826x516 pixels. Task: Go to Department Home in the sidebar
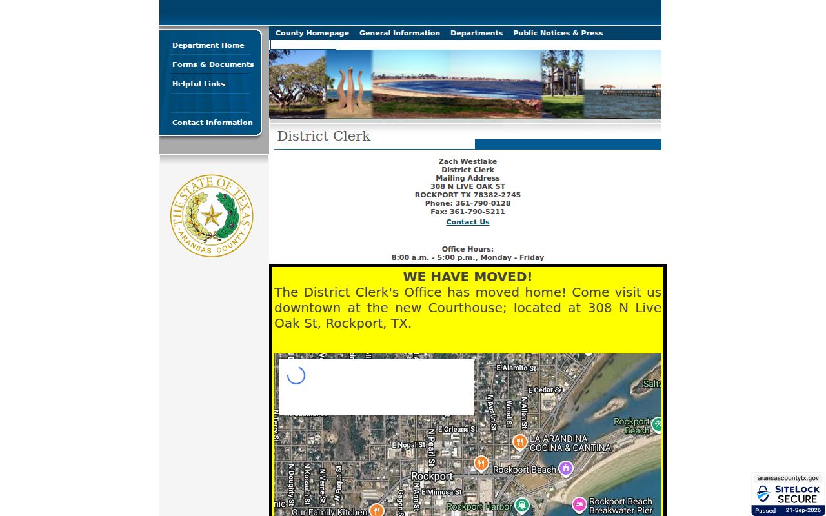[208, 45]
